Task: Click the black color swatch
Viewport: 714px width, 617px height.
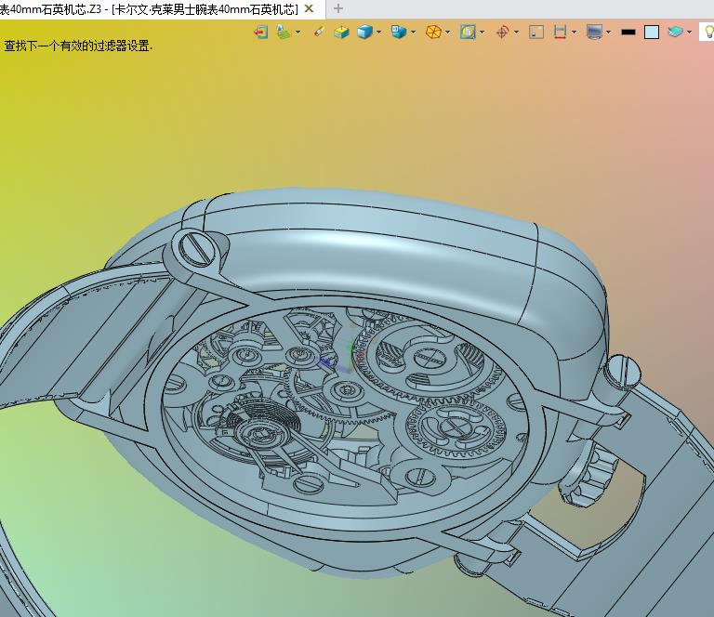Action: [628, 32]
